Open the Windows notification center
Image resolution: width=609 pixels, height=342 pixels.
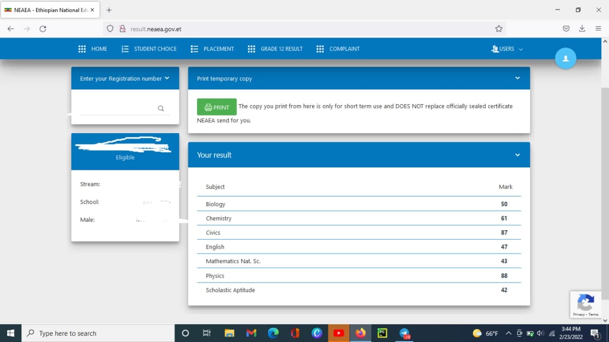click(x=595, y=333)
